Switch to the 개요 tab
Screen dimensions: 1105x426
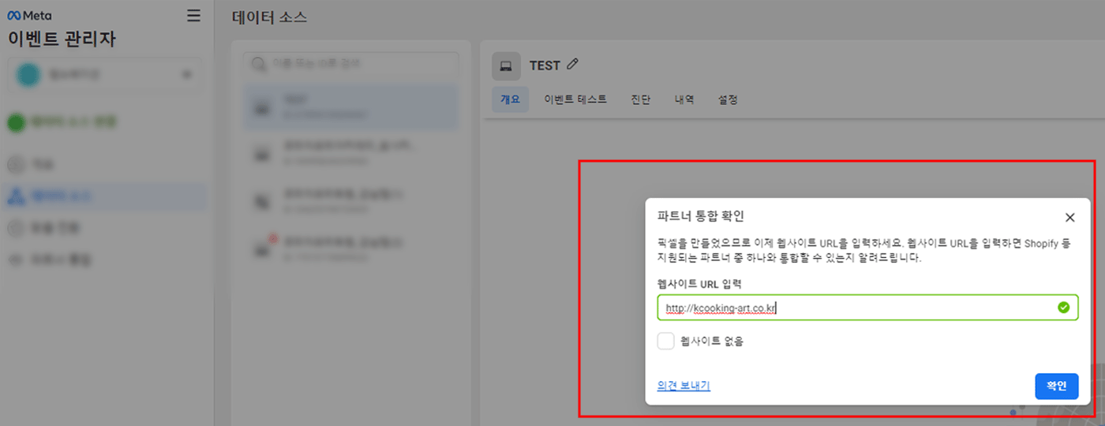pos(510,100)
